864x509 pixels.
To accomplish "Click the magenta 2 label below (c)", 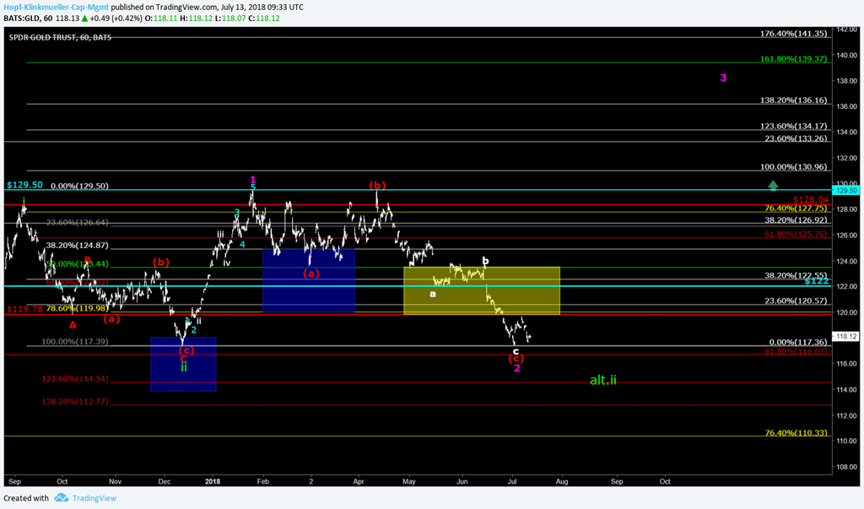I will tap(516, 369).
